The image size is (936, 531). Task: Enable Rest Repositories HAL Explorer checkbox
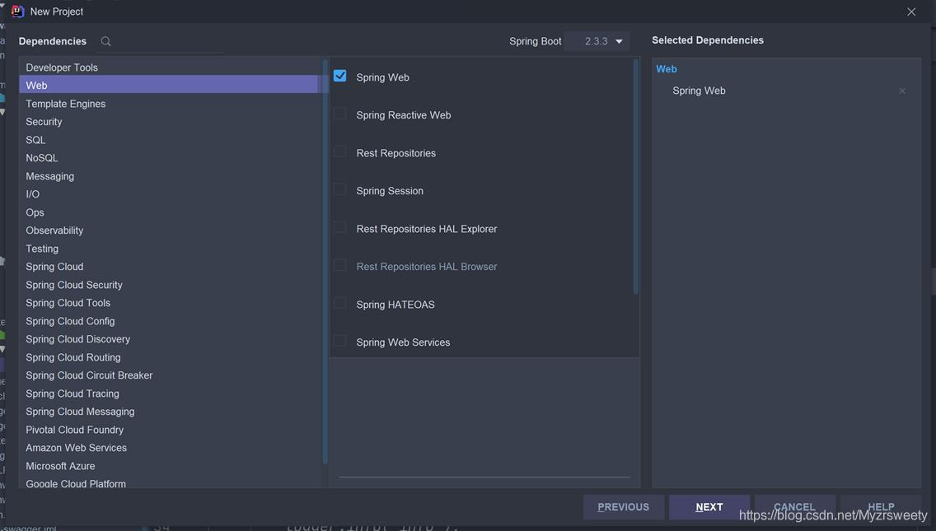point(339,228)
